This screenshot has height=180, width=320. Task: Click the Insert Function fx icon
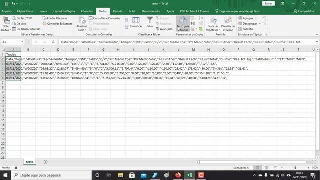click(53, 42)
